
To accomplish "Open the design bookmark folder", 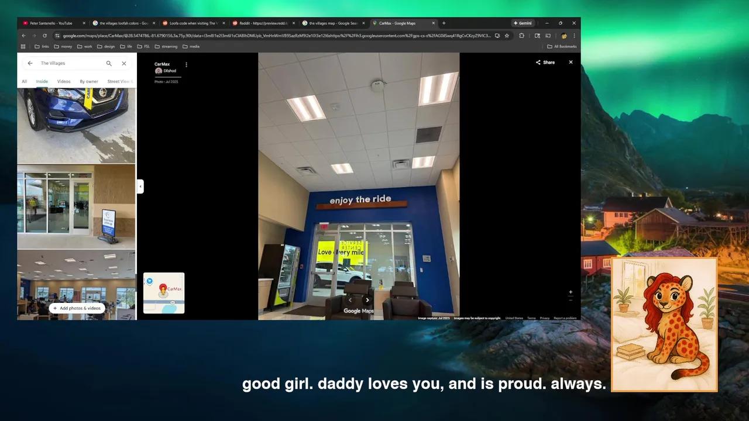I will click(106, 46).
